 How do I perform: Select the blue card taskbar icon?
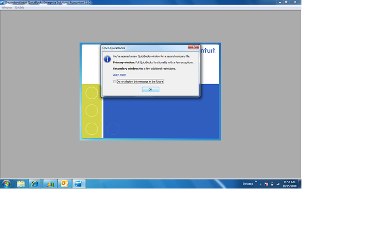[x=79, y=184]
